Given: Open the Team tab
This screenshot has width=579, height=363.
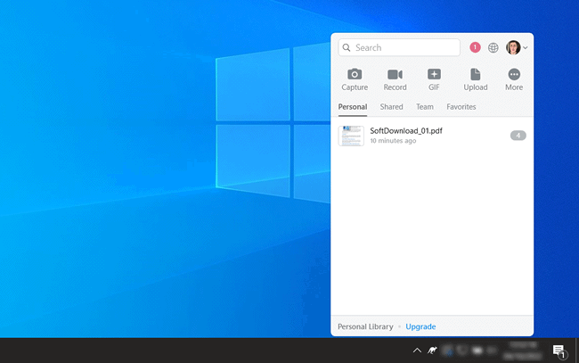Looking at the screenshot, I should click(x=424, y=107).
